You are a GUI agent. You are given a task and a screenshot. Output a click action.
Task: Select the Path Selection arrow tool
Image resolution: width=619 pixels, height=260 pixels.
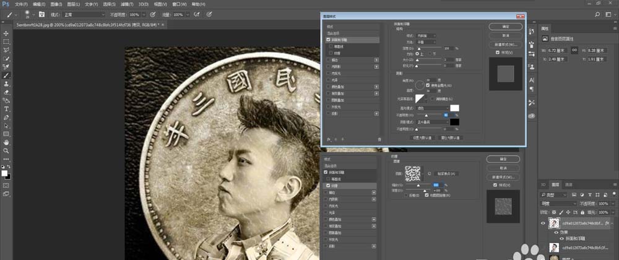tap(6, 126)
